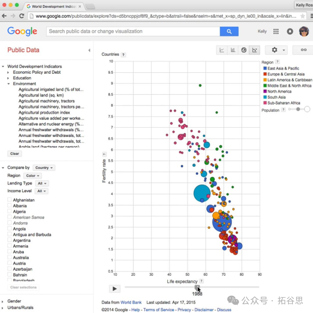Click the search public data field
This screenshot has height=313, width=313.
(x=133, y=31)
